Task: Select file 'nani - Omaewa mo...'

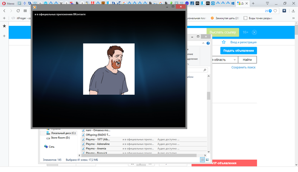Action: coord(96,130)
